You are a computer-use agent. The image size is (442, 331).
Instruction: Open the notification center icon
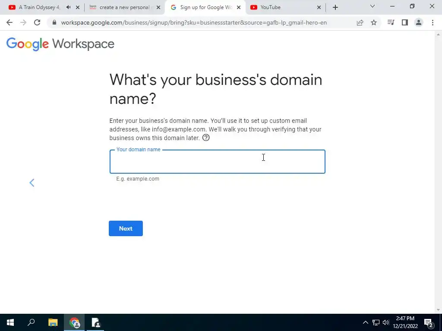click(429, 323)
